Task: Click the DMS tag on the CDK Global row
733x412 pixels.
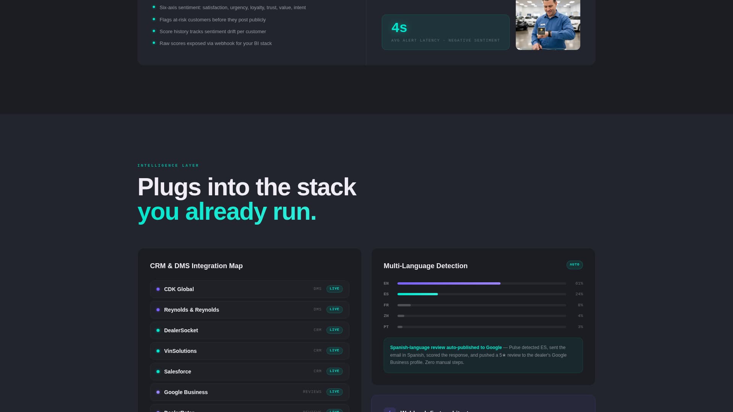Action: tap(318, 289)
